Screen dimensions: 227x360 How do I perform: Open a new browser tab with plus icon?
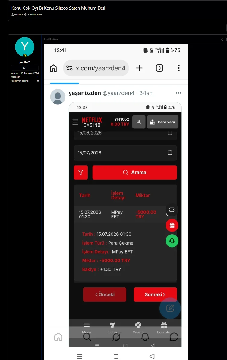[x=139, y=68]
